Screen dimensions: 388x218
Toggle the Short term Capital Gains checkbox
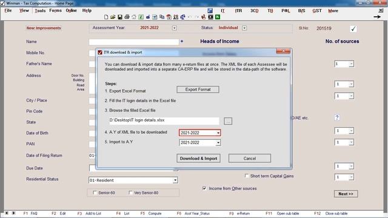(x=247, y=176)
